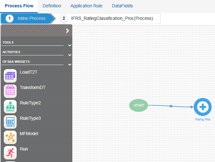Screen dimensions: 215x162
Task: Click the Rating Rec node label
Action: tap(203, 119)
